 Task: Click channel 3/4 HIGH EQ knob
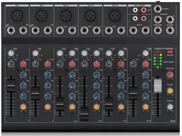72,75
